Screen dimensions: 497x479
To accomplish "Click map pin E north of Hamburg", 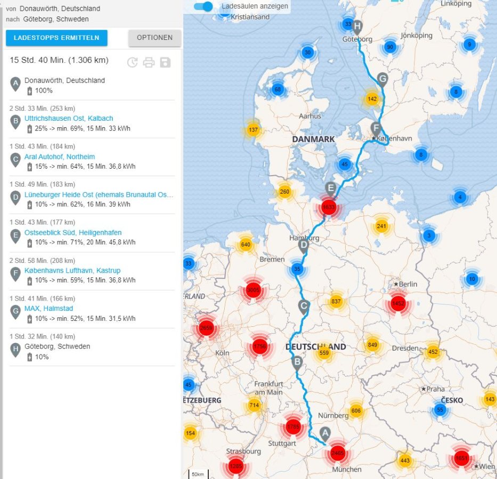I will coord(331,188).
